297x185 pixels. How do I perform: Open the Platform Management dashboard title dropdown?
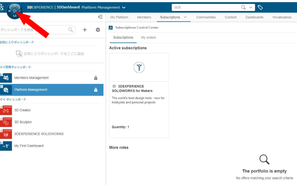point(124,8)
